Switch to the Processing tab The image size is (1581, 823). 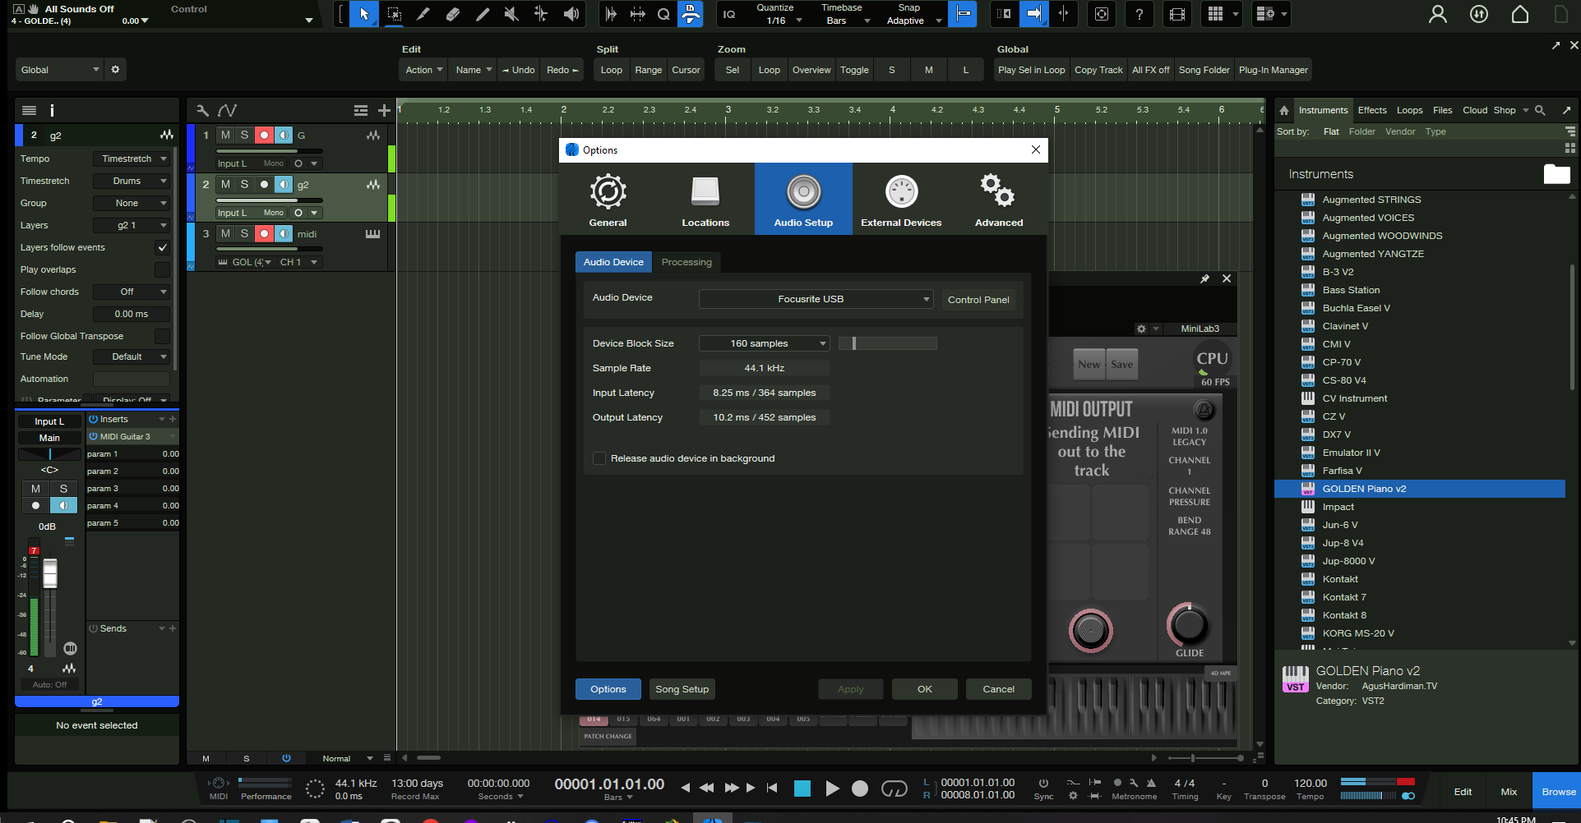click(x=686, y=262)
